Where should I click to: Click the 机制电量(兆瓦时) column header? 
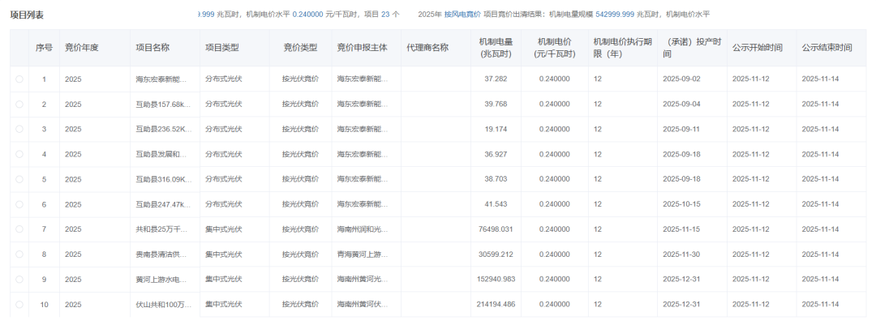click(495, 48)
